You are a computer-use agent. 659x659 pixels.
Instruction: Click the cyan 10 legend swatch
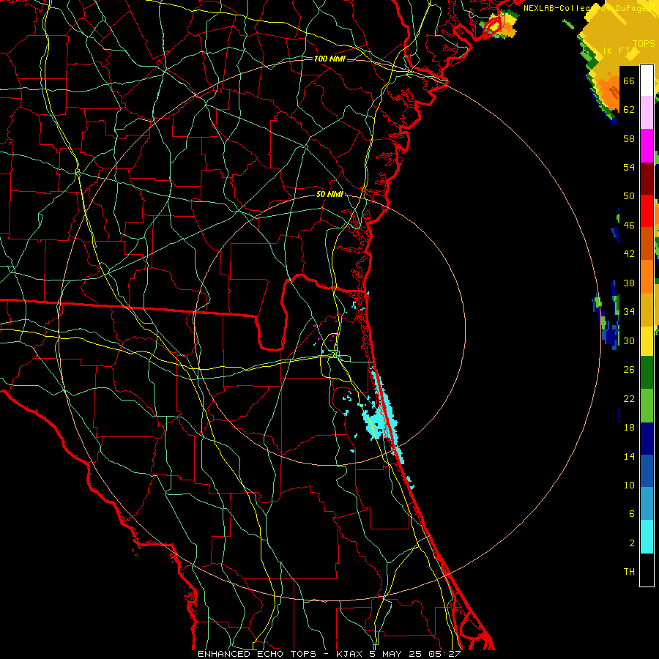647,537
